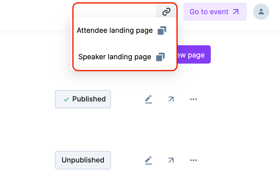Expand more options for the Unpublished page
Image resolution: width=279 pixels, height=177 pixels.
pos(193,160)
